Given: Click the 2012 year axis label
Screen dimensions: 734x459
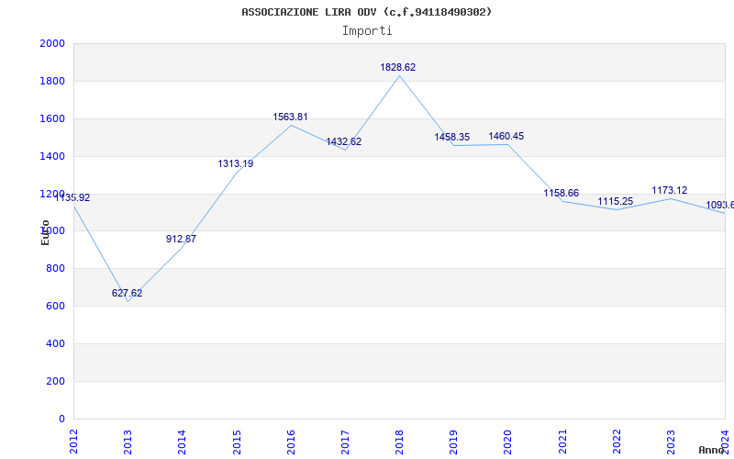Looking at the screenshot, I should click(x=73, y=442).
